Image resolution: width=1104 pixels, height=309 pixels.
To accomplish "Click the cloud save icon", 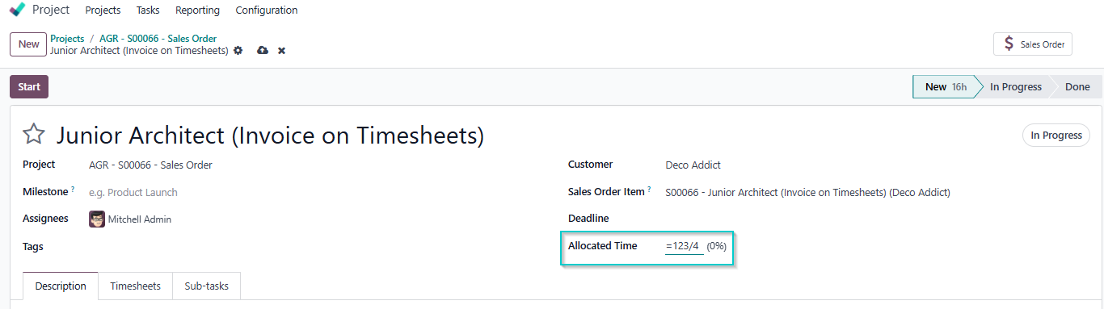I will pyautogui.click(x=262, y=51).
